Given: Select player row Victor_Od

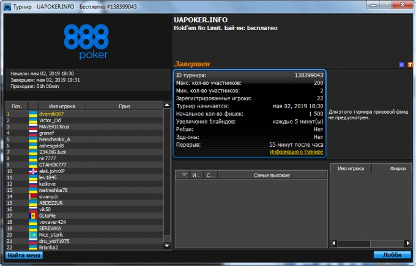Looking at the screenshot, I should coord(84,120).
